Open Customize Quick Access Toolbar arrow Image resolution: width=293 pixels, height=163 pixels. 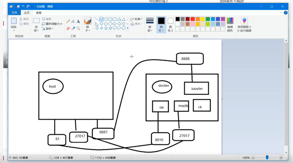pyautogui.click(x=32, y=7)
